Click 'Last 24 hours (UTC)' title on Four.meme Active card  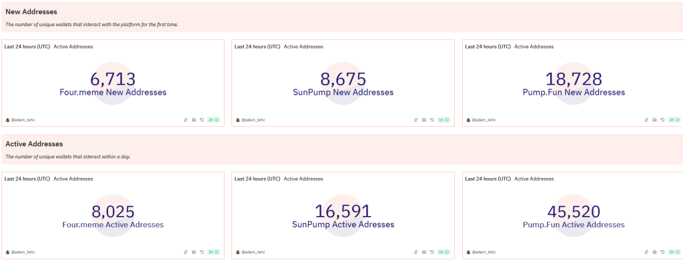click(x=27, y=179)
